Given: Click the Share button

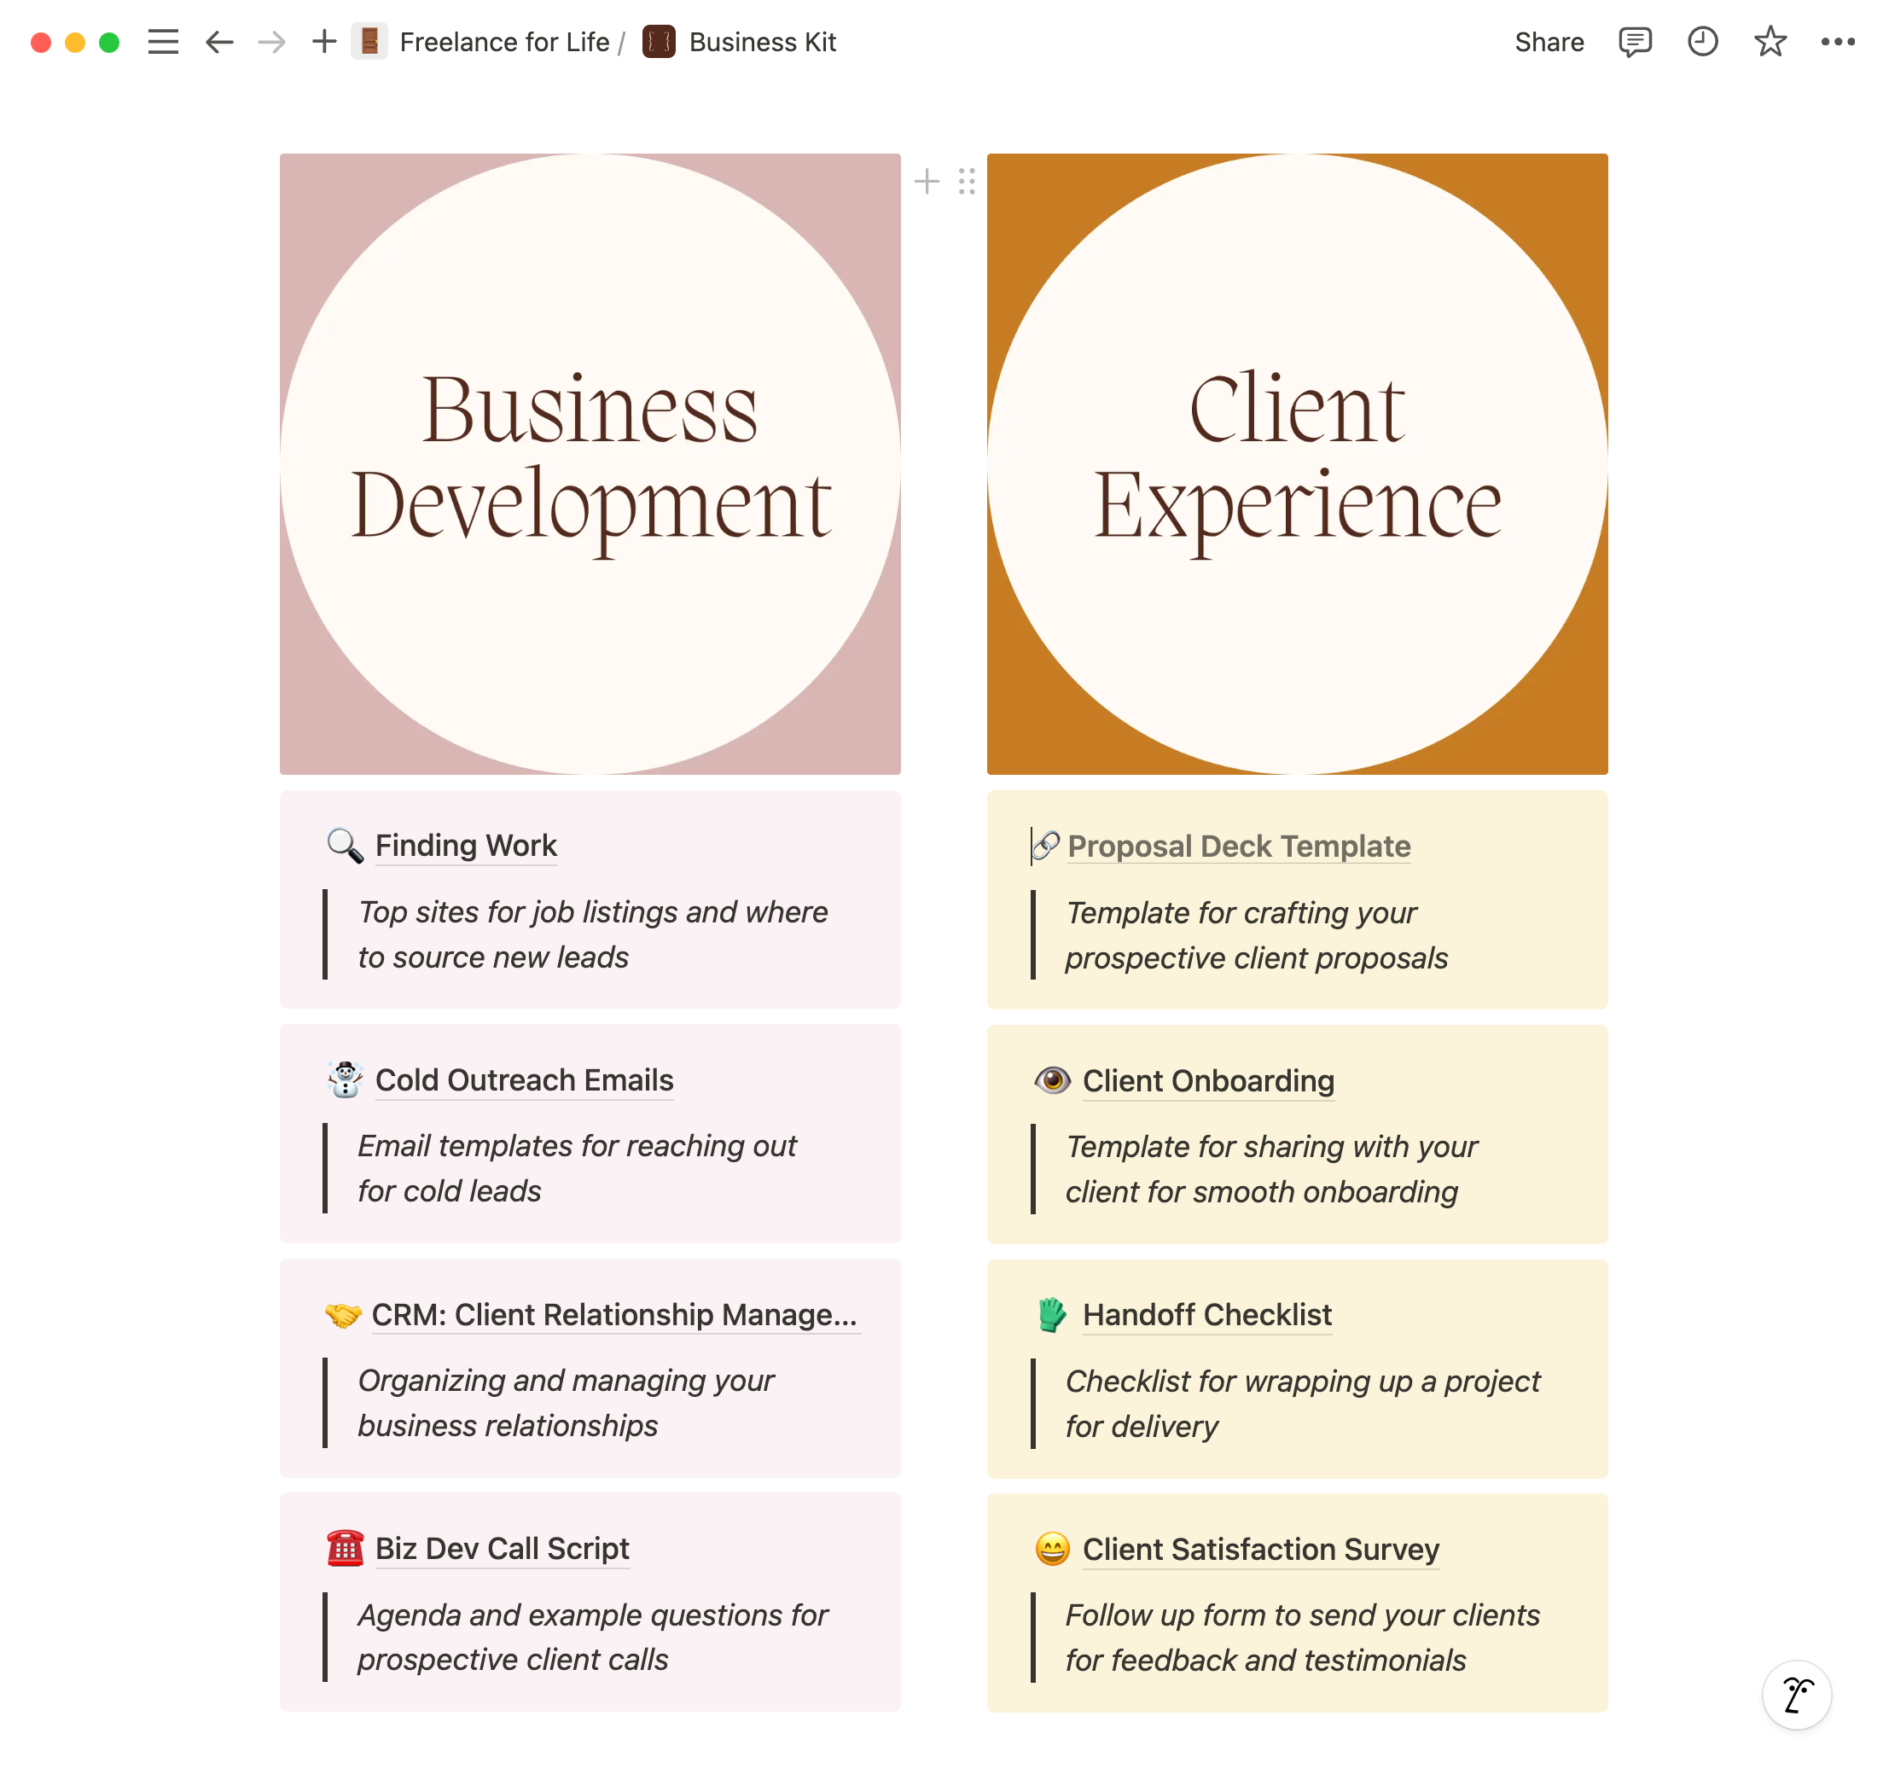Looking at the screenshot, I should (x=1549, y=42).
